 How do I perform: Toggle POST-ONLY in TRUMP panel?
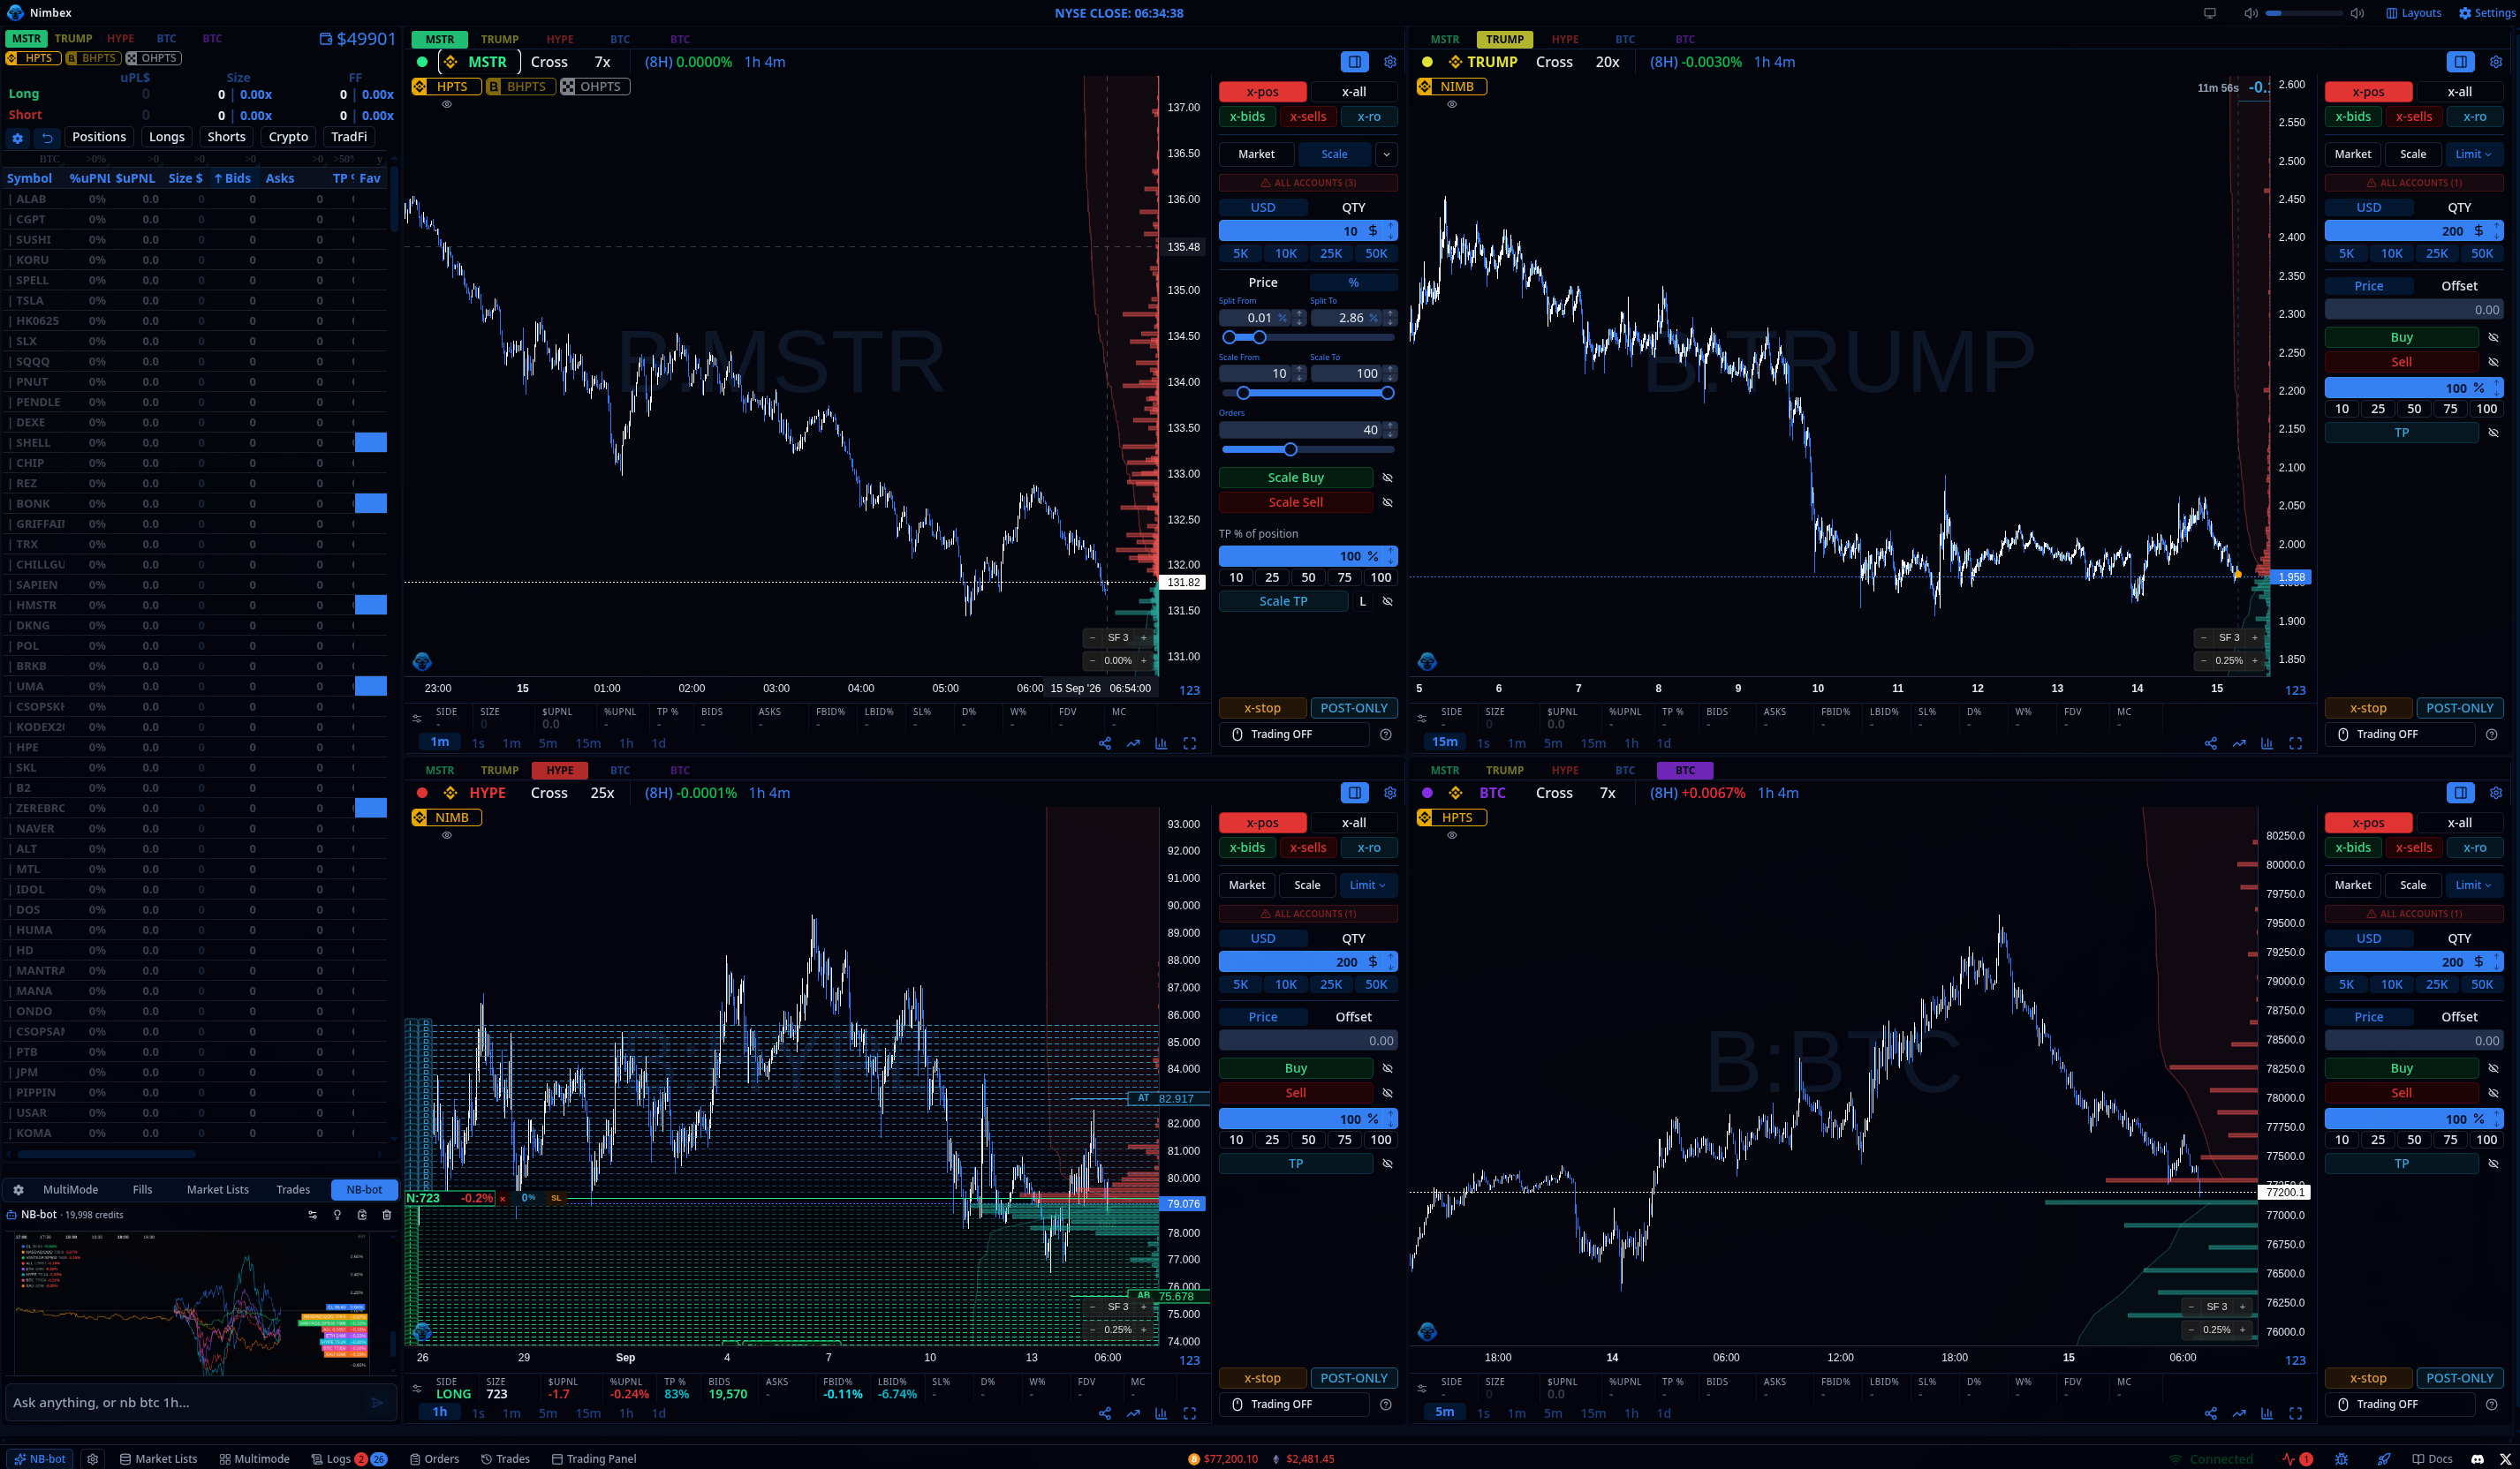(x=2459, y=709)
